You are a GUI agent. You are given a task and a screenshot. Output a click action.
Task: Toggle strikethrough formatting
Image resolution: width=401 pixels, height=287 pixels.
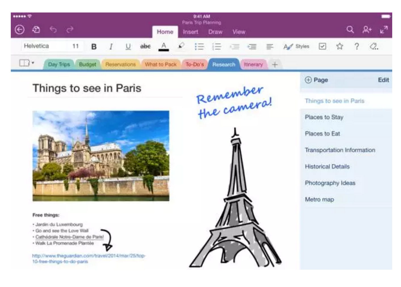[146, 46]
